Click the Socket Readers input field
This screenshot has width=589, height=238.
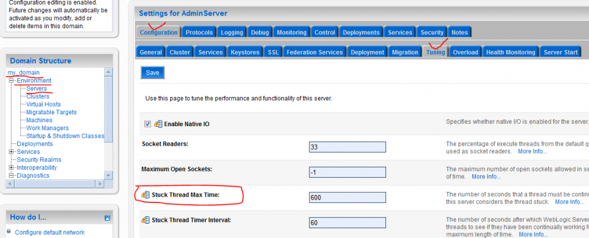click(x=347, y=147)
